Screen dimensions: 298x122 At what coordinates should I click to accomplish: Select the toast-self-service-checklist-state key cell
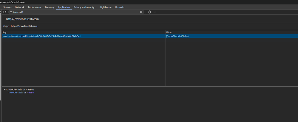pos(42,36)
